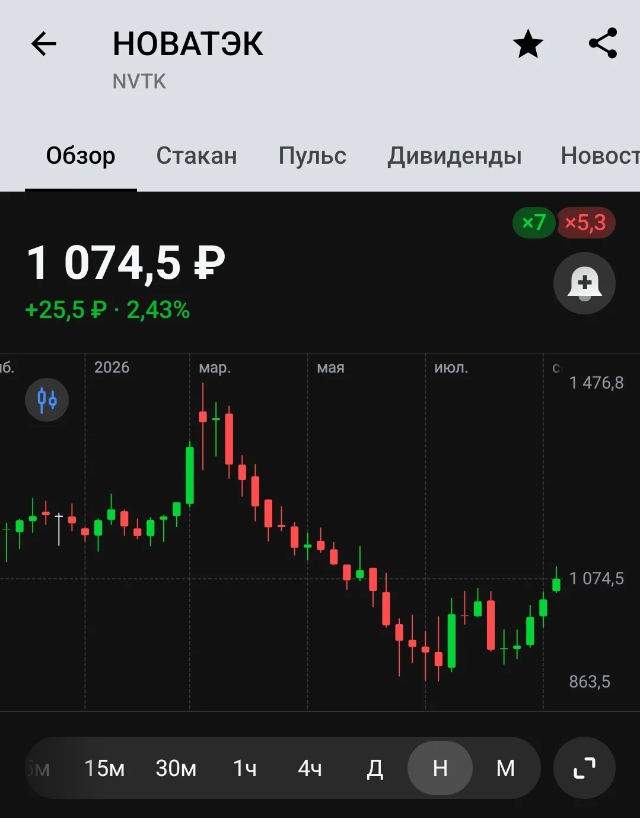640x818 pixels.
Task: Toggle the favorites star icon
Action: pyautogui.click(x=527, y=44)
